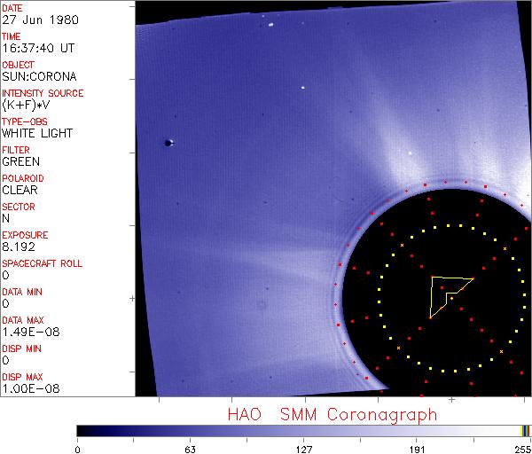Click the 191 tick label on color bar

(x=417, y=450)
